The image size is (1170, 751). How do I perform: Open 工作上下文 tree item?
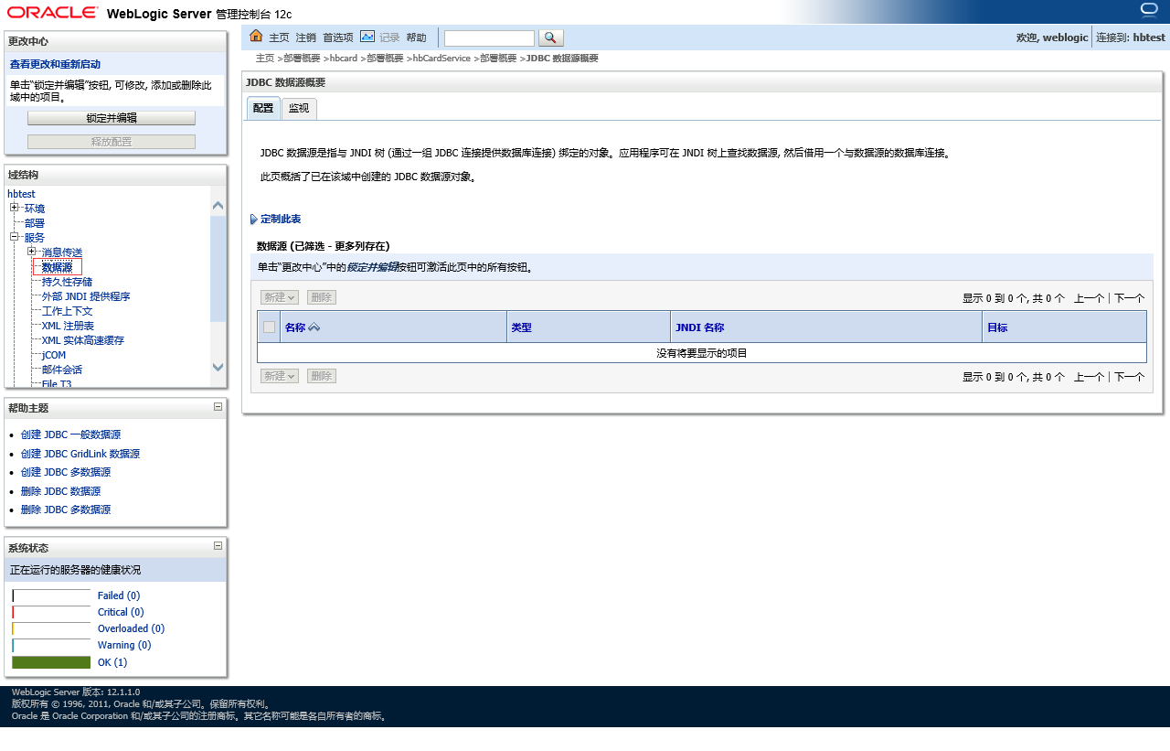(x=67, y=311)
